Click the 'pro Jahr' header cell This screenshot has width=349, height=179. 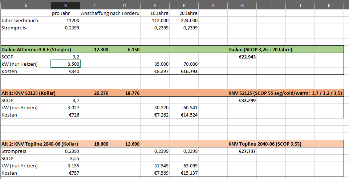tap(65, 13)
